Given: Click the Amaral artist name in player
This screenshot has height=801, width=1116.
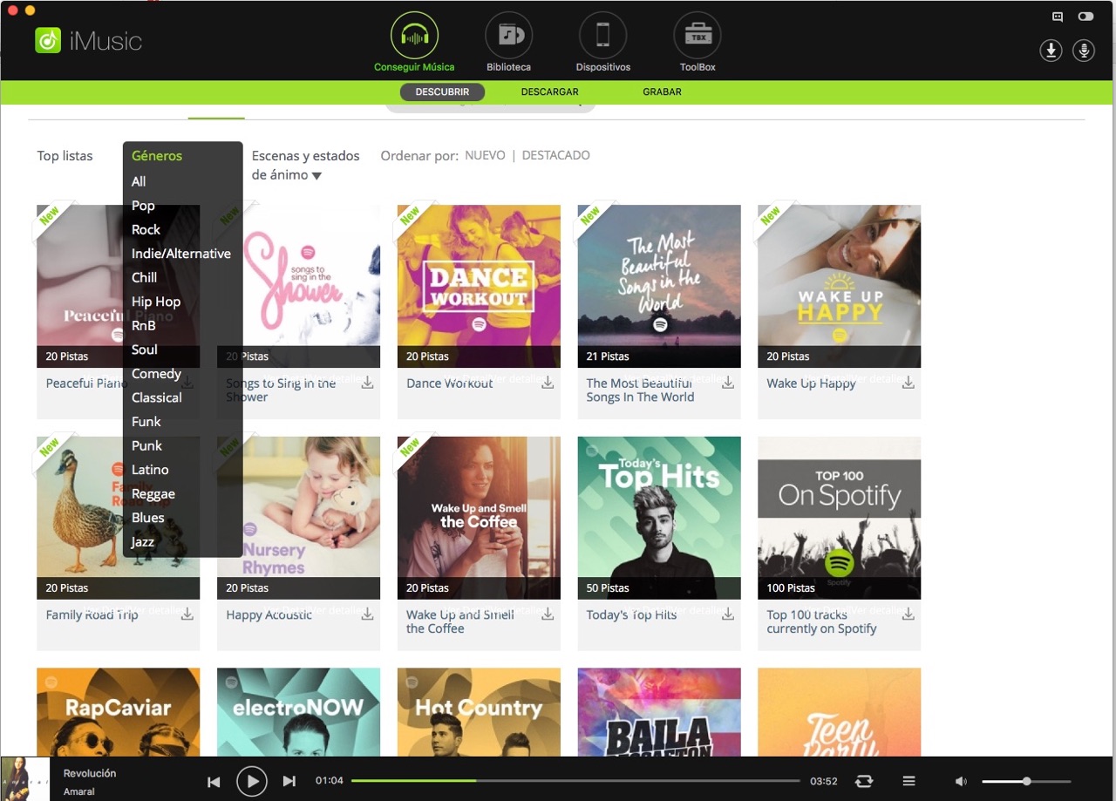Looking at the screenshot, I should click(x=79, y=791).
